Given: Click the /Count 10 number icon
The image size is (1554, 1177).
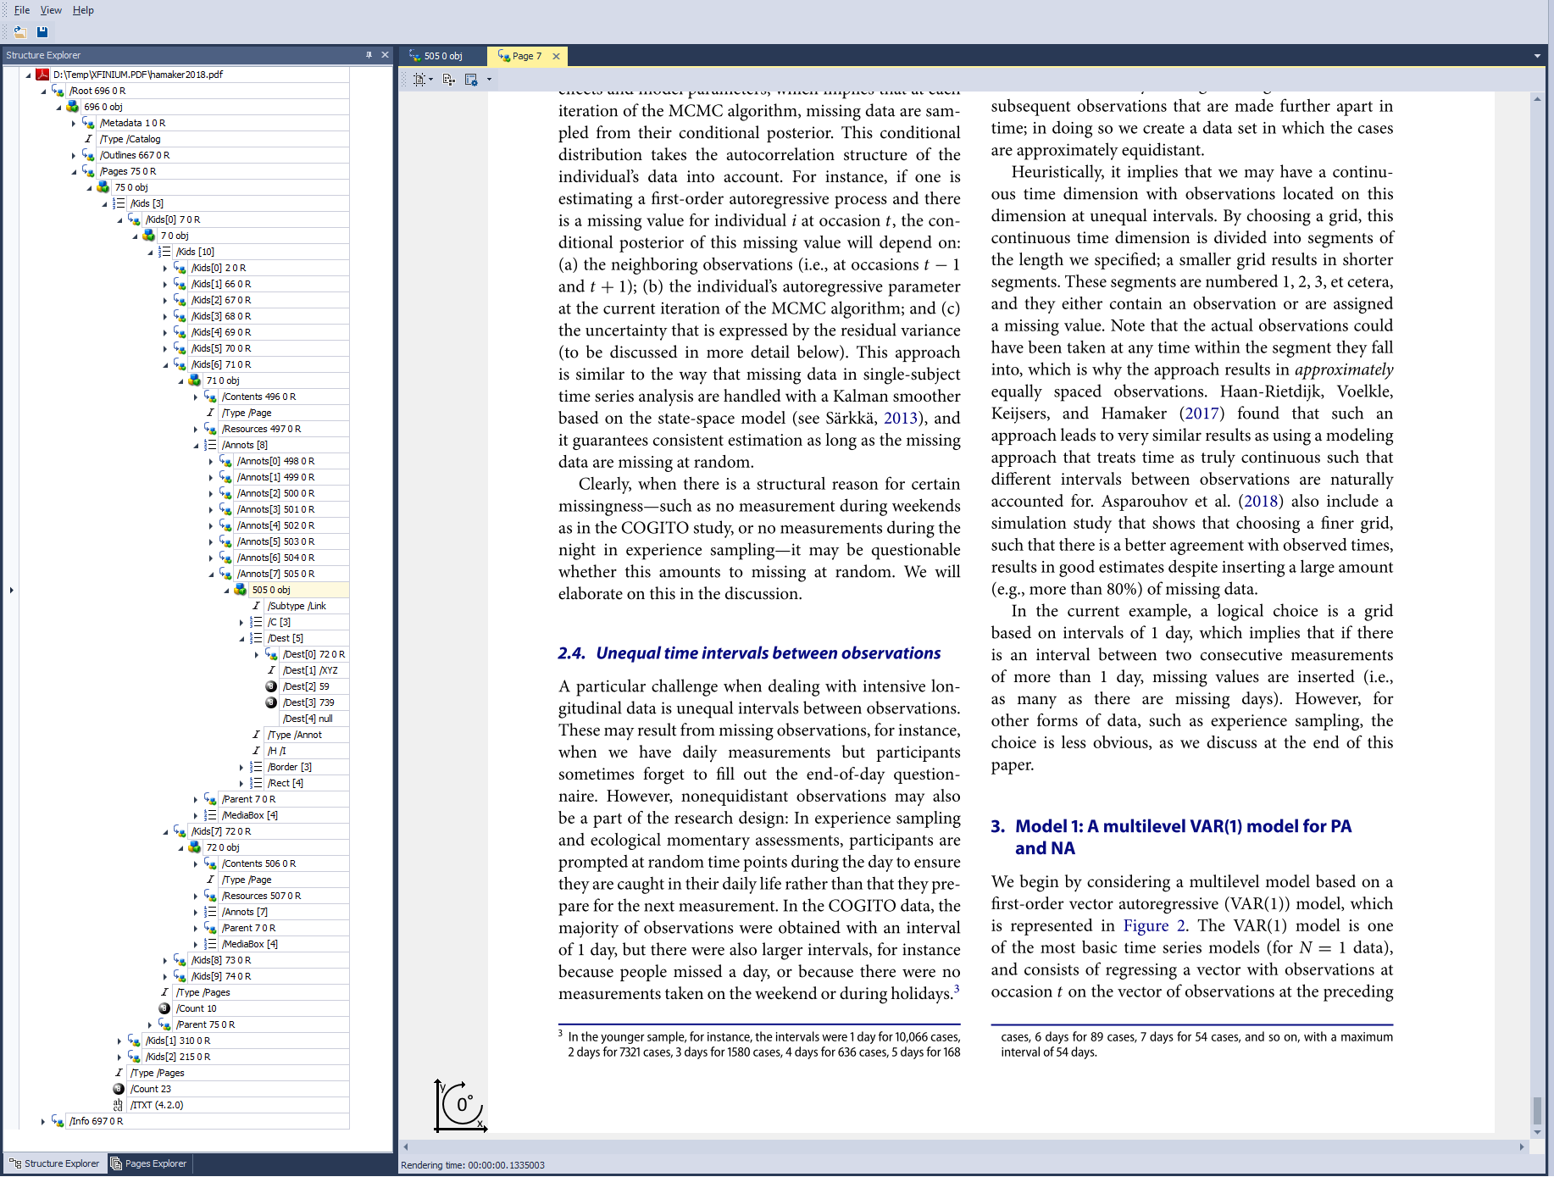Looking at the screenshot, I should click(164, 1008).
